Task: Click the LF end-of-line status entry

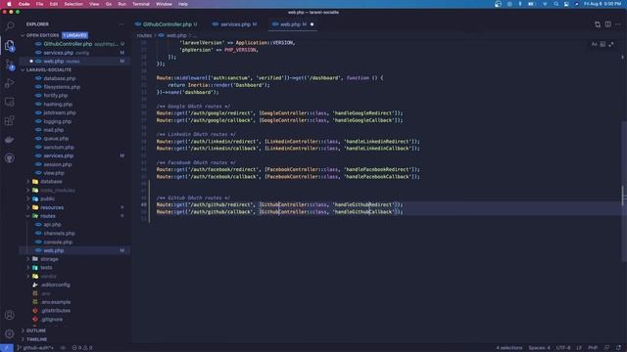Action: pos(579,348)
